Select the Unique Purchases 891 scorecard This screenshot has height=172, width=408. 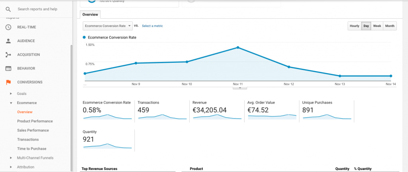327,111
